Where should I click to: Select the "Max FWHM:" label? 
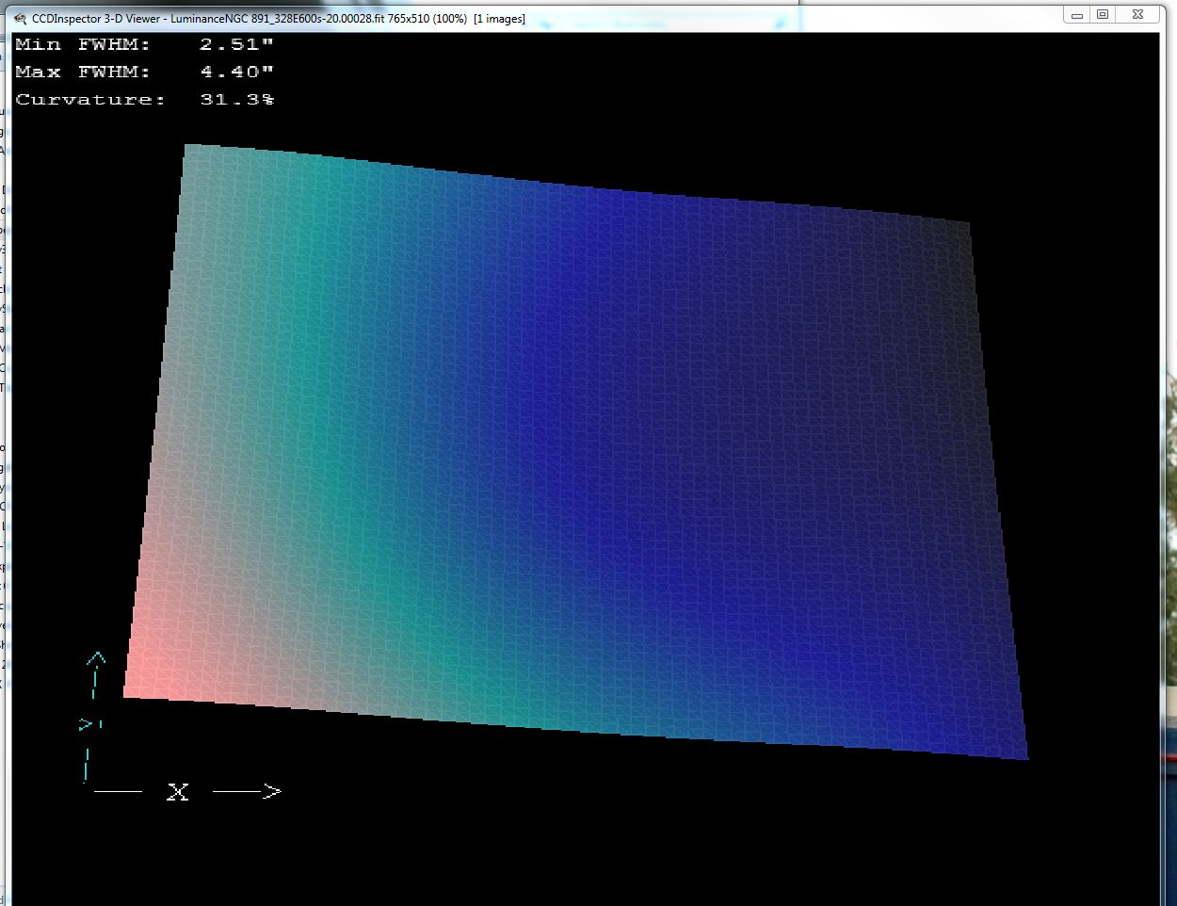tap(83, 72)
